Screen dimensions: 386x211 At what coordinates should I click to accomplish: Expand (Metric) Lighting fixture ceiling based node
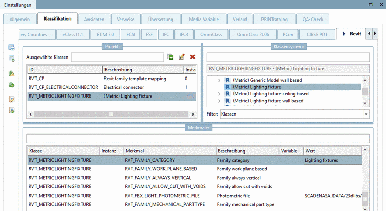219,94
